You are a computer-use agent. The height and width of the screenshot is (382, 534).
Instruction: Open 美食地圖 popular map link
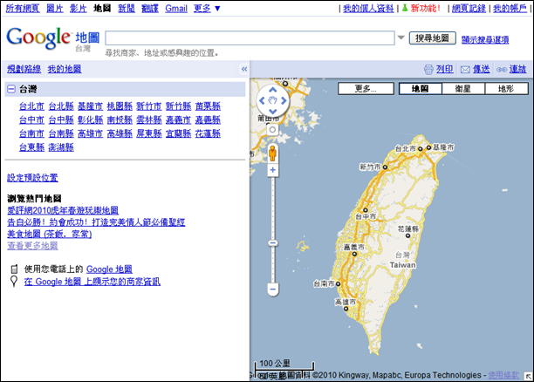click(50, 235)
